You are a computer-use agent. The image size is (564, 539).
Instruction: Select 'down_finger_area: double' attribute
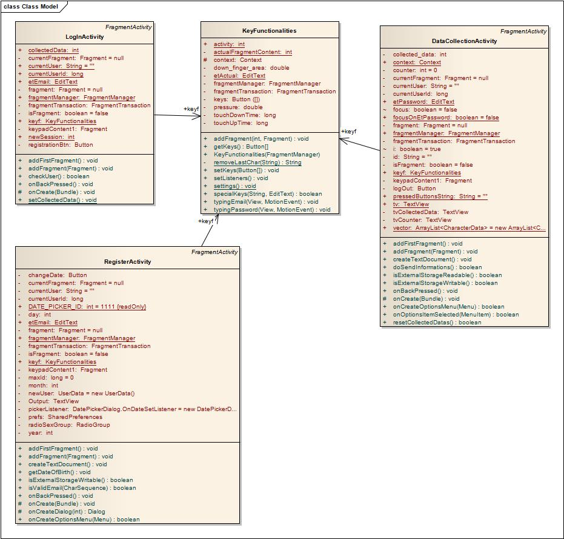point(251,68)
